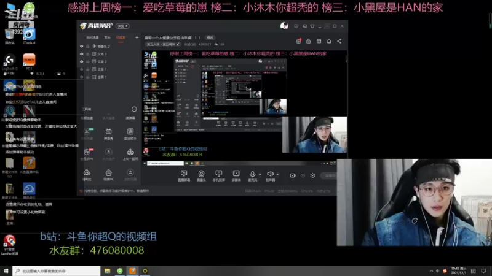The image size is (492, 276).
Task: Open the iTools 4 desktop icon
Action: tap(29, 36)
